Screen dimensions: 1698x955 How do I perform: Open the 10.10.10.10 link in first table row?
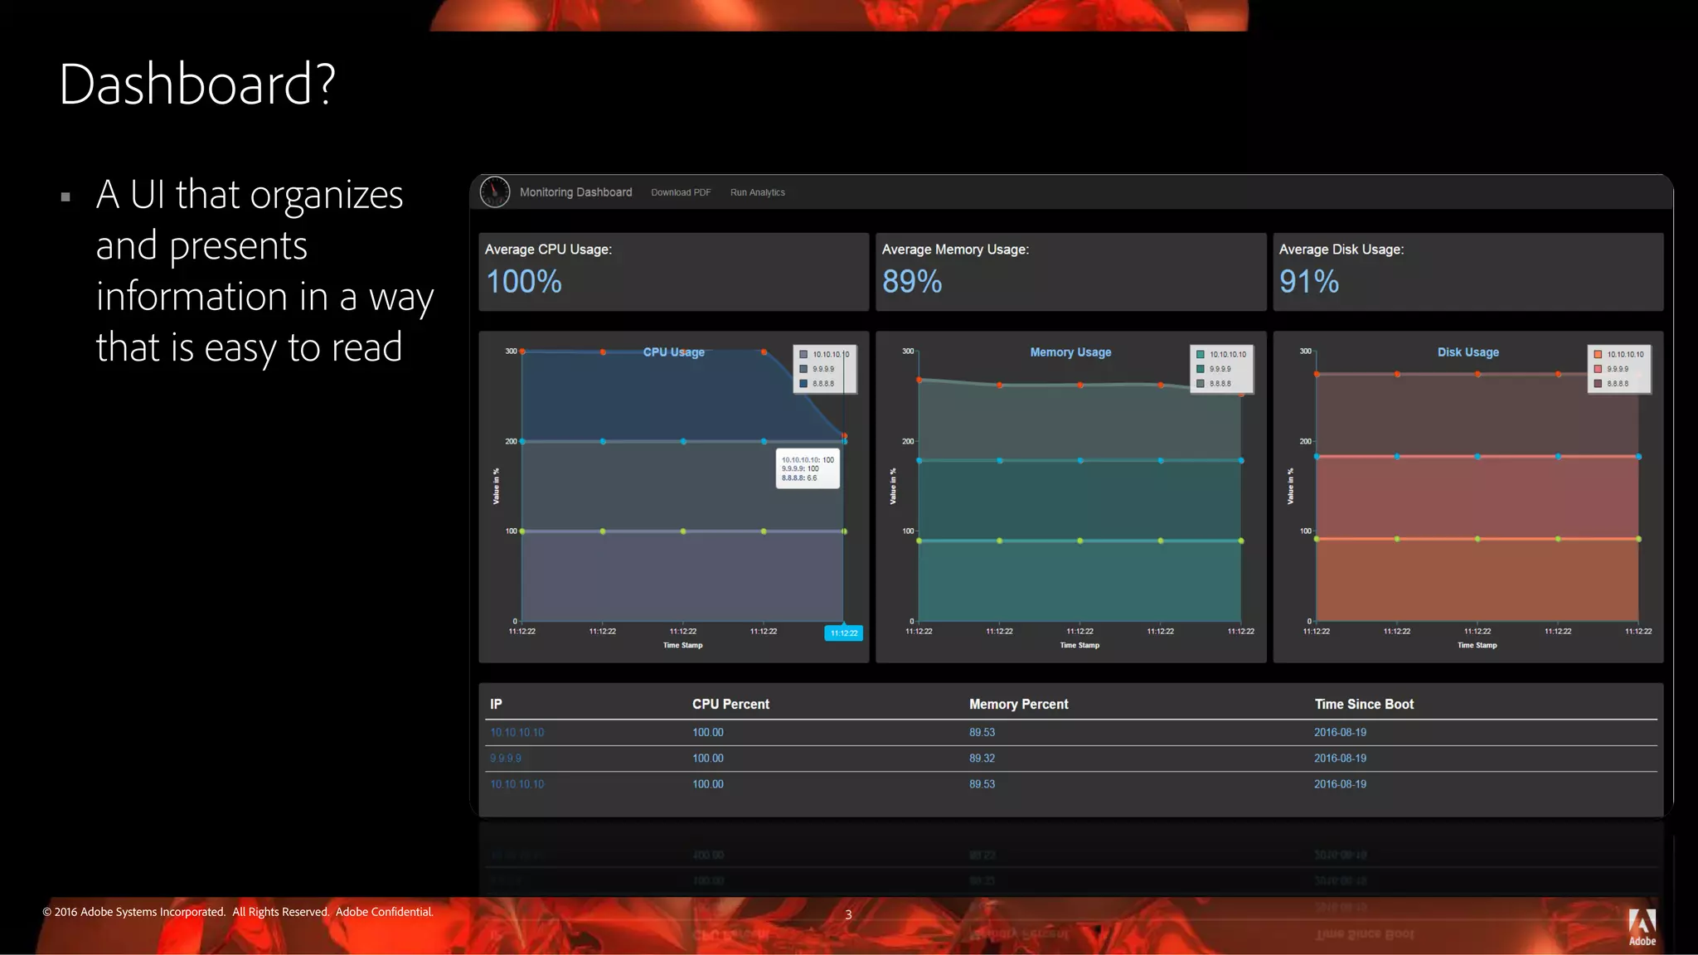517,732
